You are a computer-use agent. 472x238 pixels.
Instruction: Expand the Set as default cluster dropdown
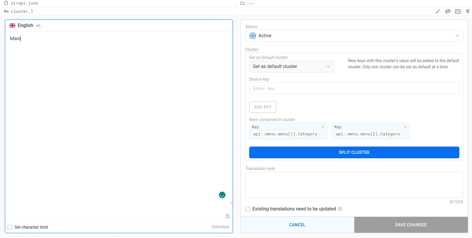click(291, 67)
